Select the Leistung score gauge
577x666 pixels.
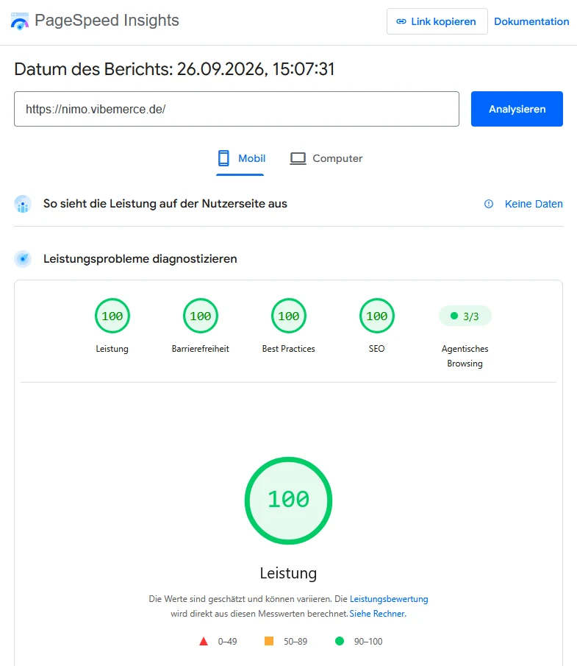point(112,316)
